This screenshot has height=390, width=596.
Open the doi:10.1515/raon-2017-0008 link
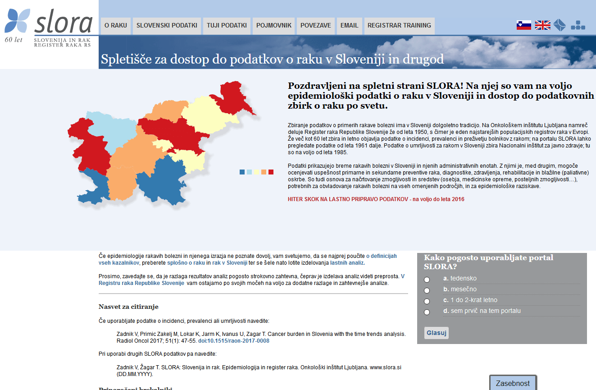tap(234, 341)
